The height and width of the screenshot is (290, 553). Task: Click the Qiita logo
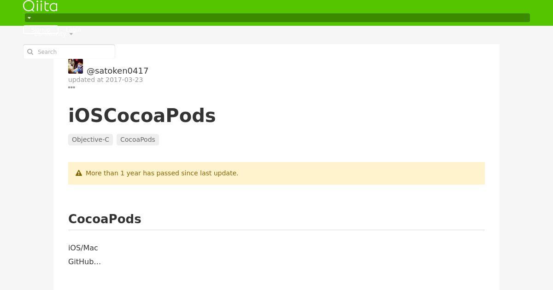(40, 6)
